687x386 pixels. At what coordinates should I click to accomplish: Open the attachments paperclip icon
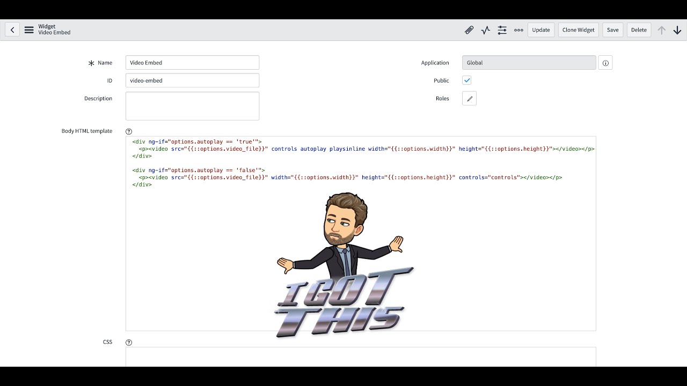pos(469,30)
